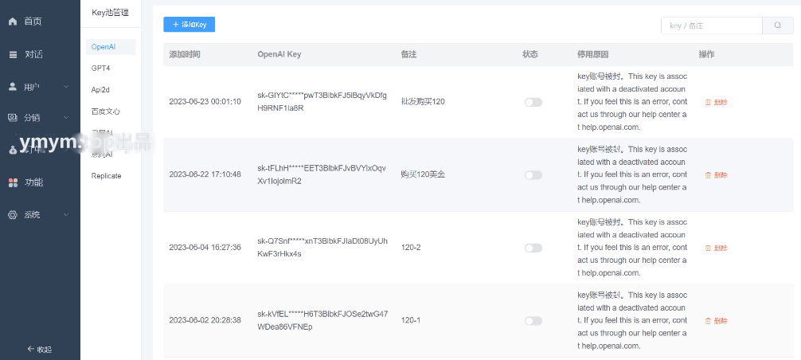Click the remark 购买120美金
Image resolution: width=801 pixels, height=360 pixels.
pyautogui.click(x=423, y=174)
